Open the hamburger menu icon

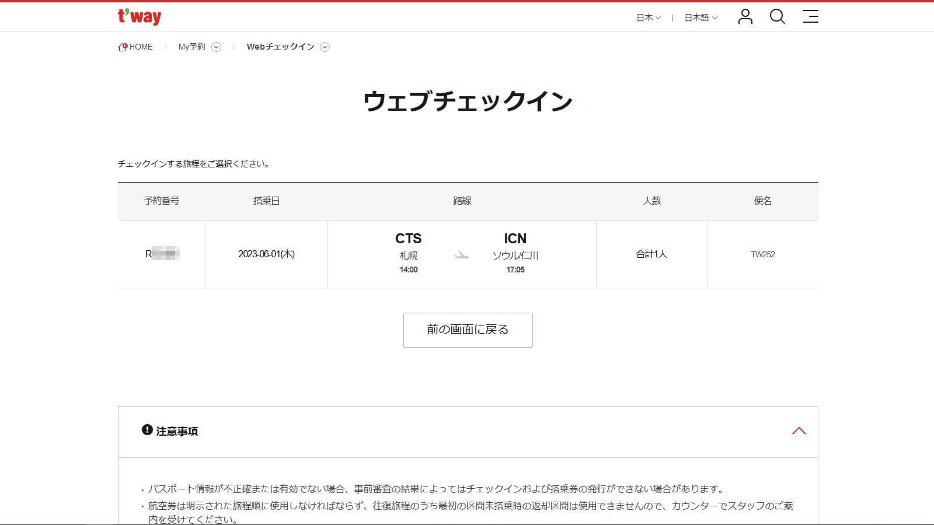tap(810, 17)
